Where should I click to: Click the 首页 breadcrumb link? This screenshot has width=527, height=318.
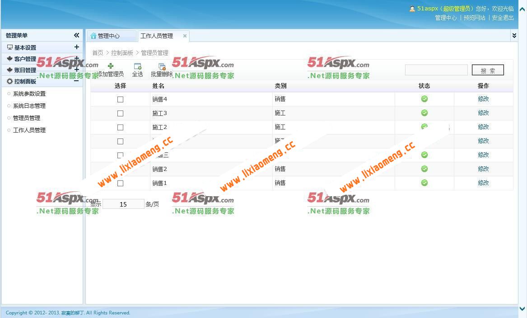point(98,53)
